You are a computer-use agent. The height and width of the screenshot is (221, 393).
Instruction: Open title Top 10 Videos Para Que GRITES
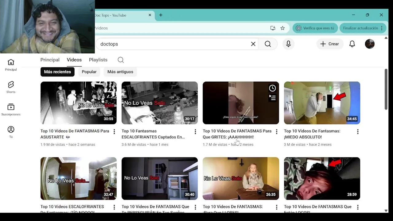tap(237, 134)
